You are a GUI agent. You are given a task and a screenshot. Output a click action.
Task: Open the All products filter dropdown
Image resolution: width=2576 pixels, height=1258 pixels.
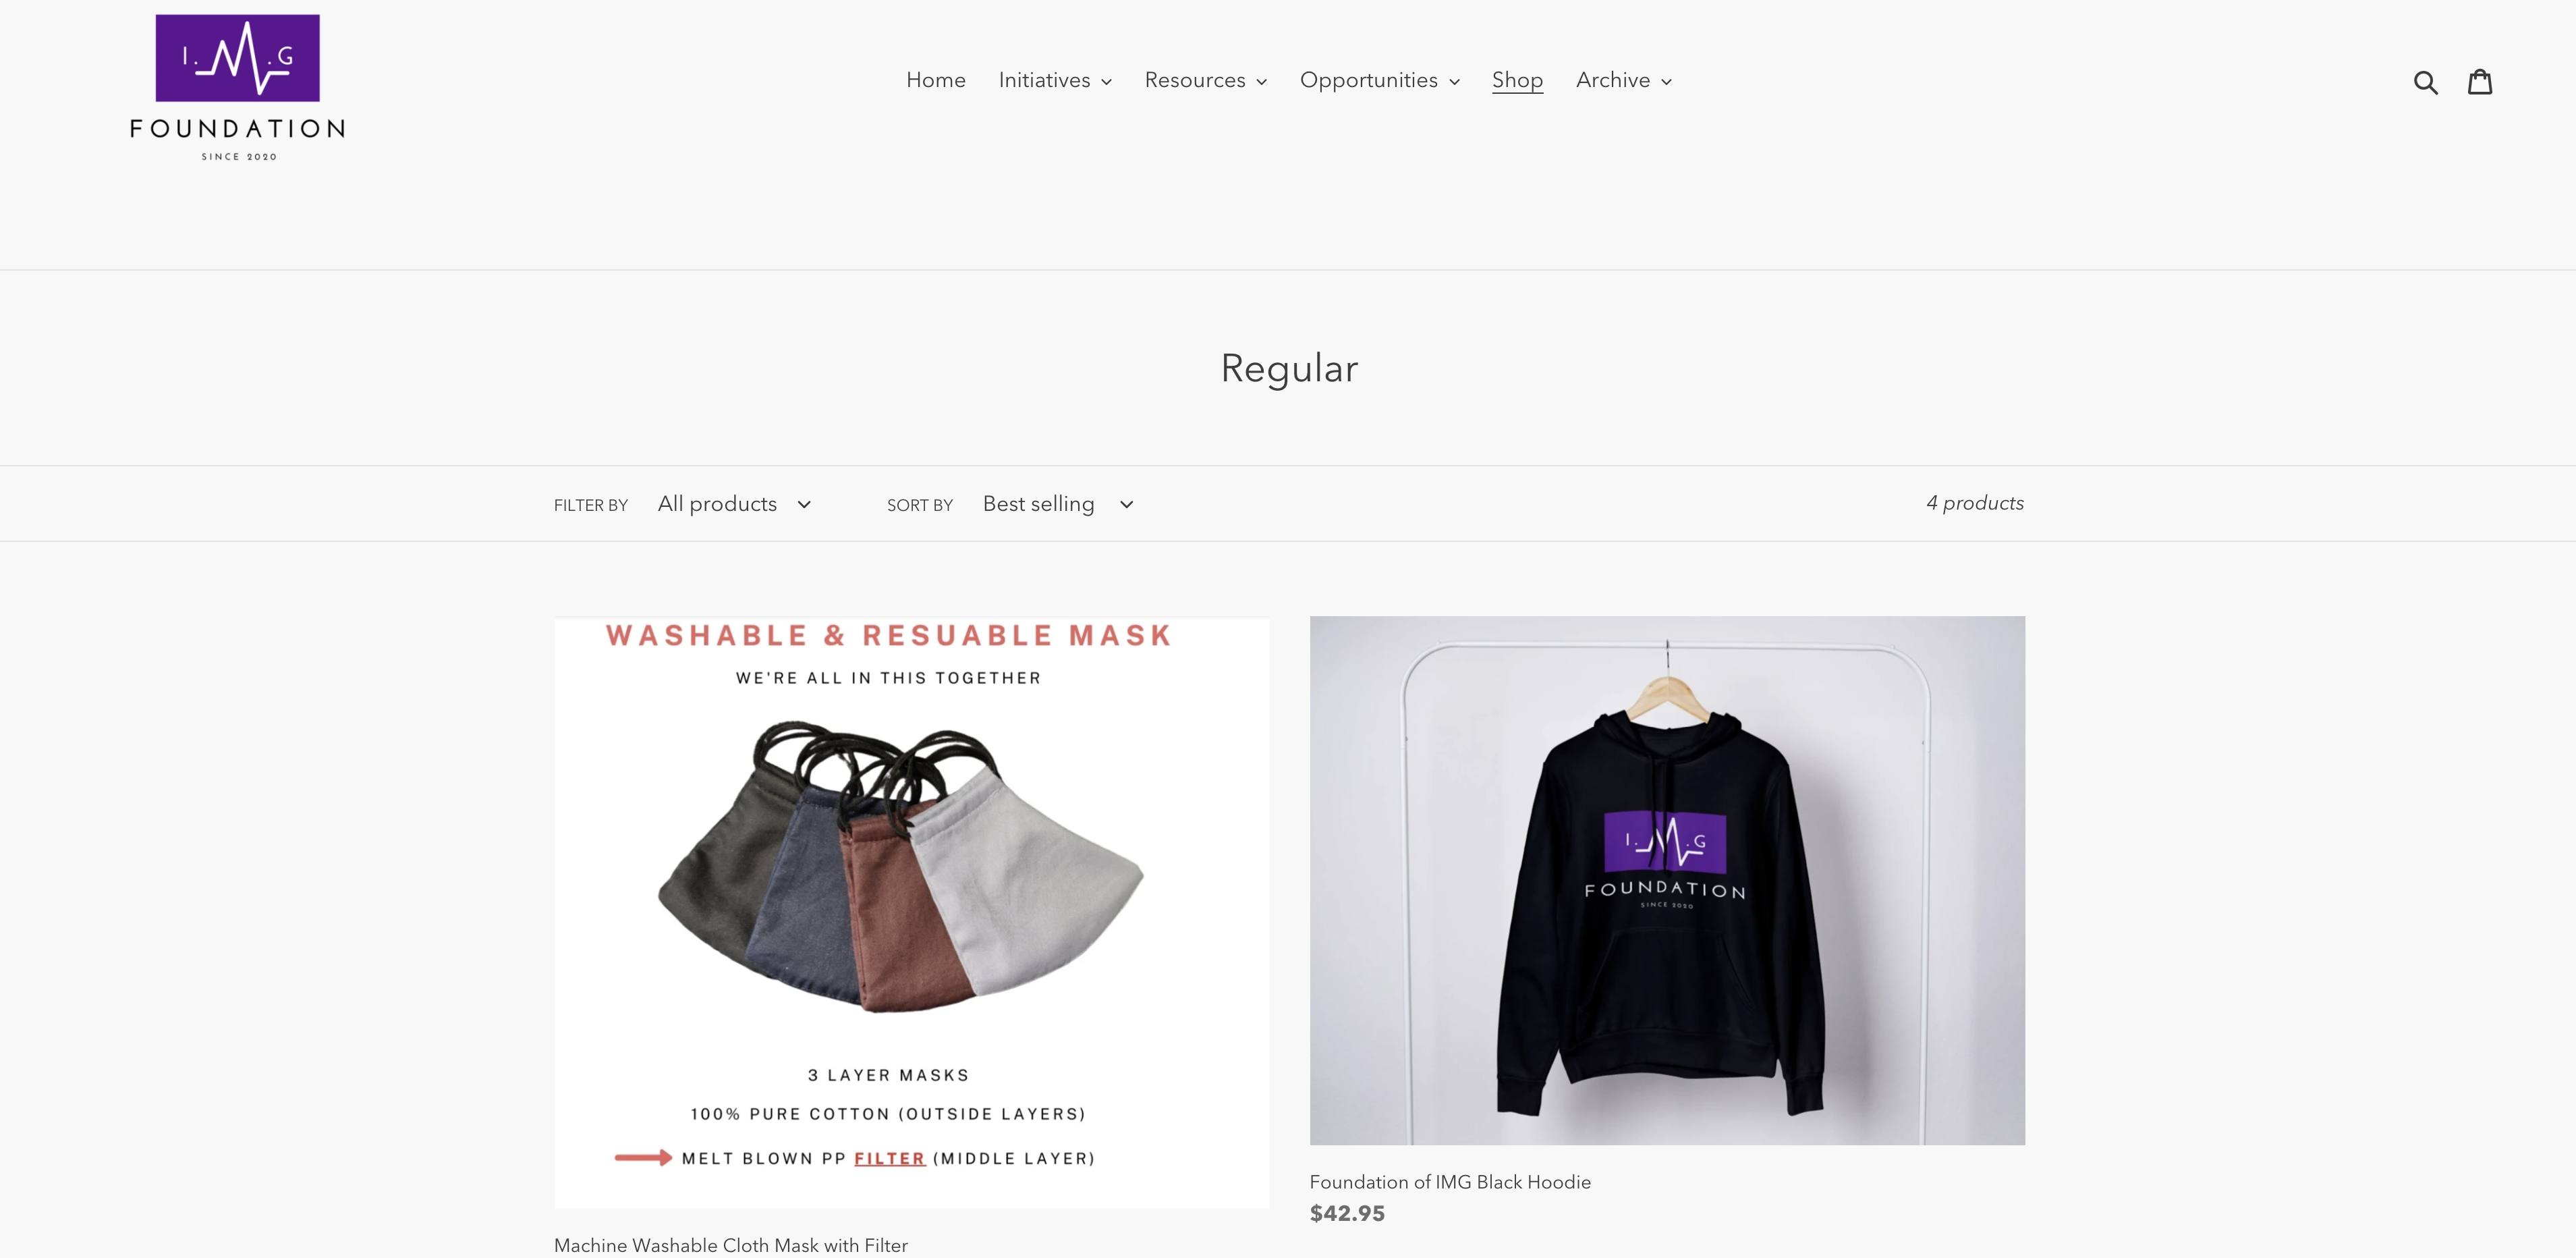734,504
